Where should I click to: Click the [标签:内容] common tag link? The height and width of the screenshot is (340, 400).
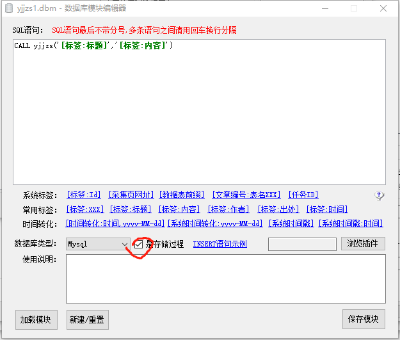click(x=179, y=209)
